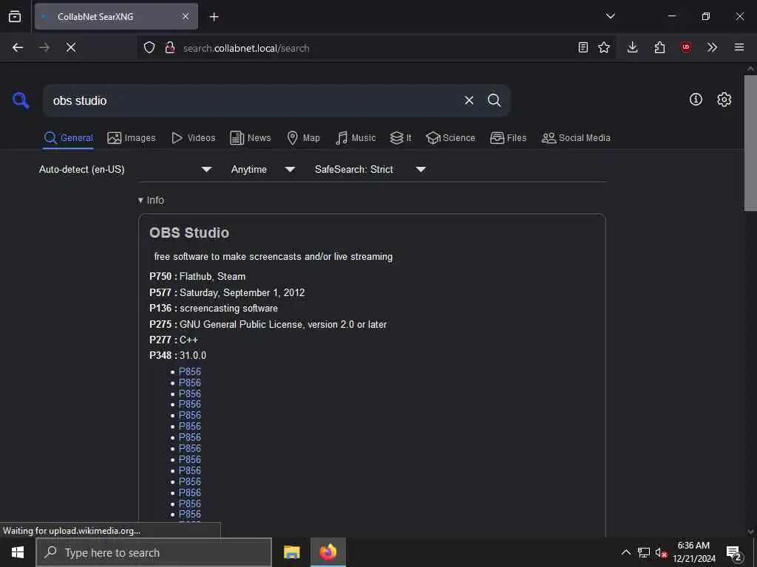Switch to It category
Screen dimensions: 757x567
401,138
